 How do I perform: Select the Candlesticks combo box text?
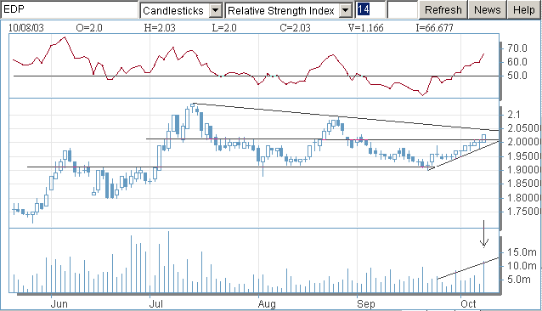click(173, 11)
